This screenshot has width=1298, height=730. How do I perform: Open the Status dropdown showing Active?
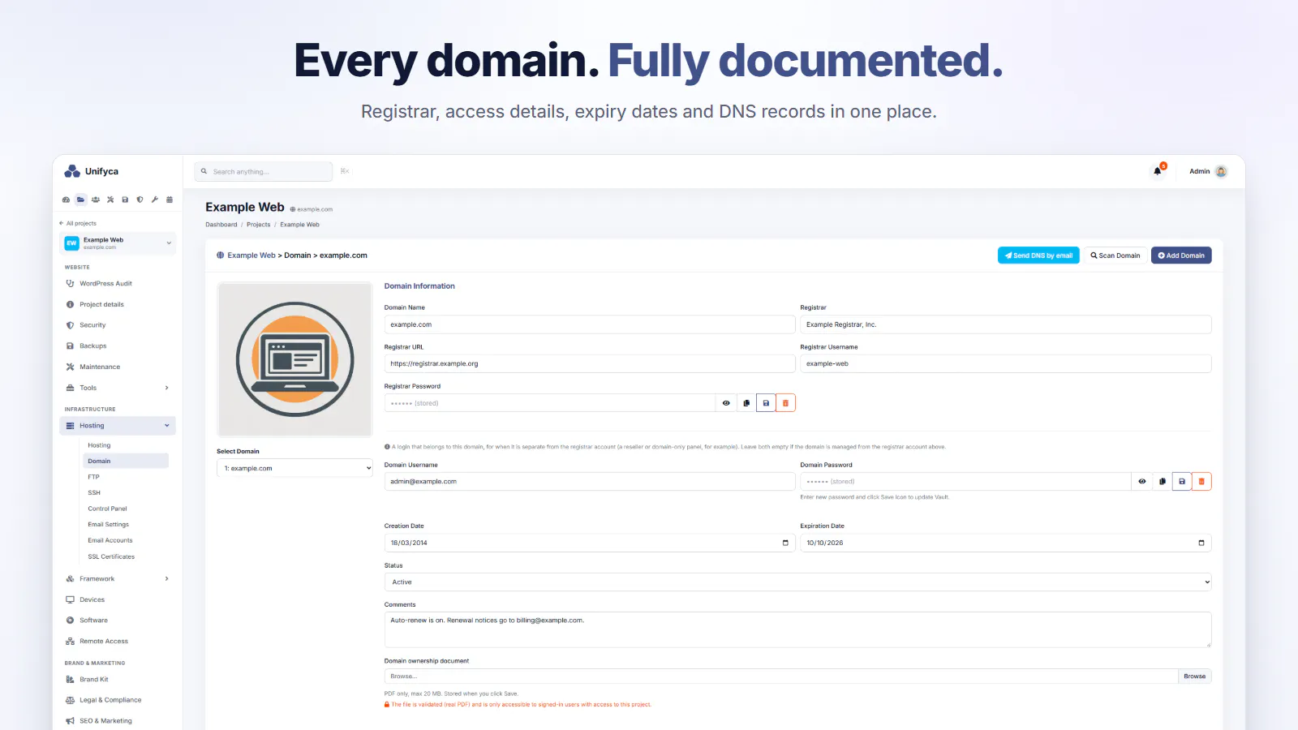797,582
